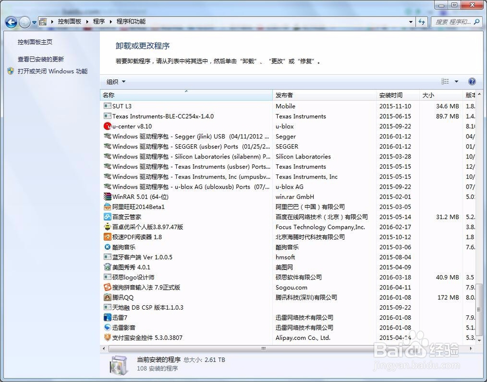The height and width of the screenshot is (382, 487).
Task: Open help with the question mark icon
Action: pyautogui.click(x=472, y=82)
